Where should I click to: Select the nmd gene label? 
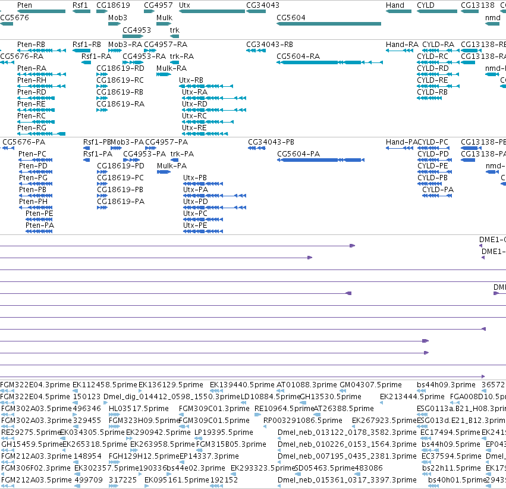[x=493, y=17]
